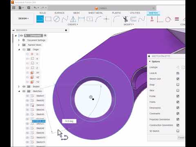Select the Mirror triangle tool icon
Image resolution: width=196 pixels, height=147 pixels.
(73, 19)
